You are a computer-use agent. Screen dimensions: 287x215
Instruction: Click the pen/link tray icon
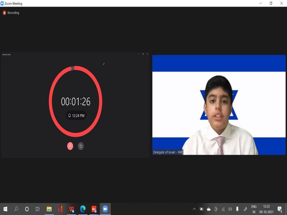[x=246, y=209]
